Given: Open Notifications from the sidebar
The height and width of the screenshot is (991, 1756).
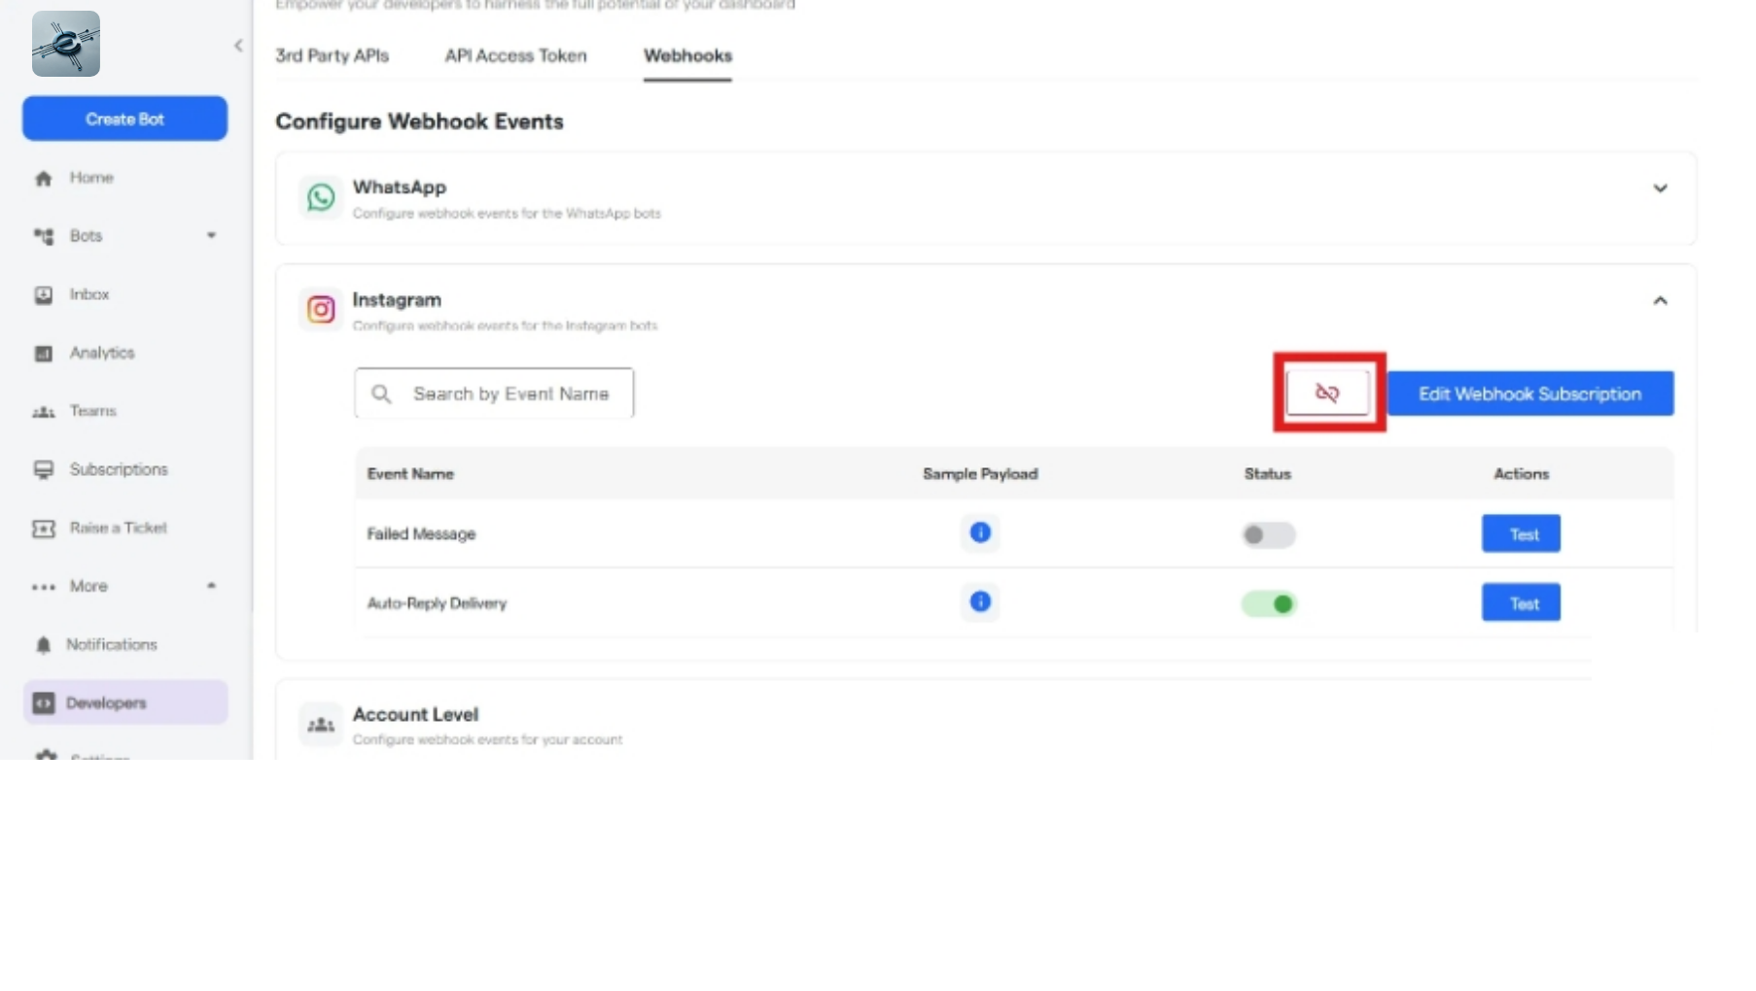Looking at the screenshot, I should pyautogui.click(x=111, y=644).
